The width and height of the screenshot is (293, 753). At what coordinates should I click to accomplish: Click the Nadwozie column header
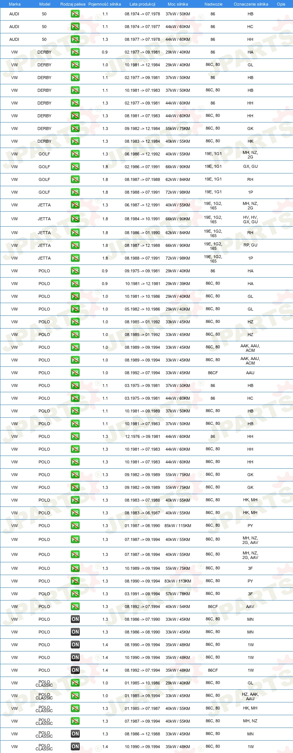coord(213,4)
